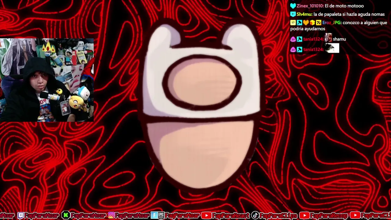Click the Facebook icon in the bottom ticker
Viewport: 391px width, 220px height.
pyautogui.click(x=153, y=215)
